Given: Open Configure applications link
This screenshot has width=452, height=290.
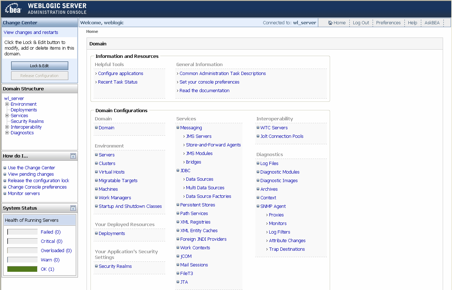Looking at the screenshot, I should click(121, 73).
